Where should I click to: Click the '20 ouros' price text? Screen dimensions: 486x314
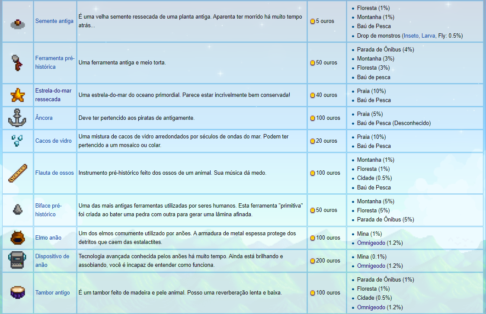(x=326, y=141)
